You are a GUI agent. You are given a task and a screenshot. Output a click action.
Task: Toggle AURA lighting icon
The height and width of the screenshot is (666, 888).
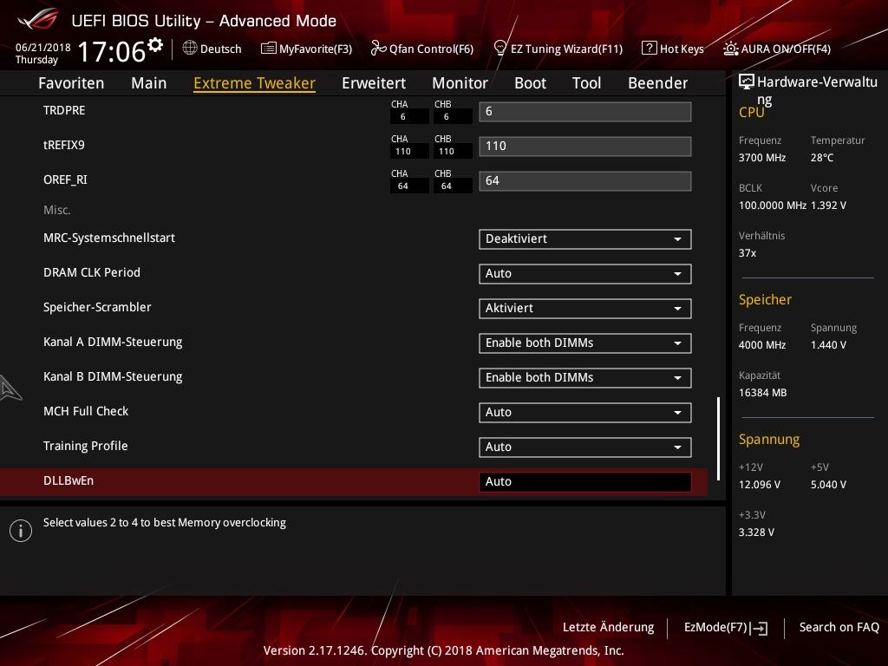730,49
